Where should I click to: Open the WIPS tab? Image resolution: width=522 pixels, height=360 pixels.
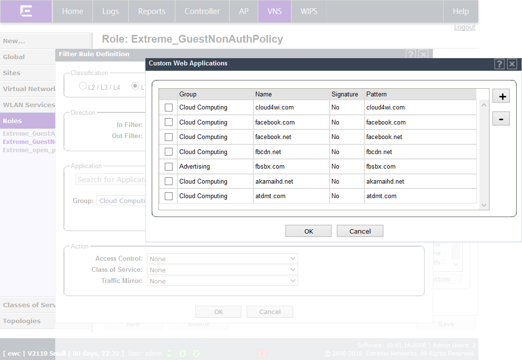pos(309,11)
